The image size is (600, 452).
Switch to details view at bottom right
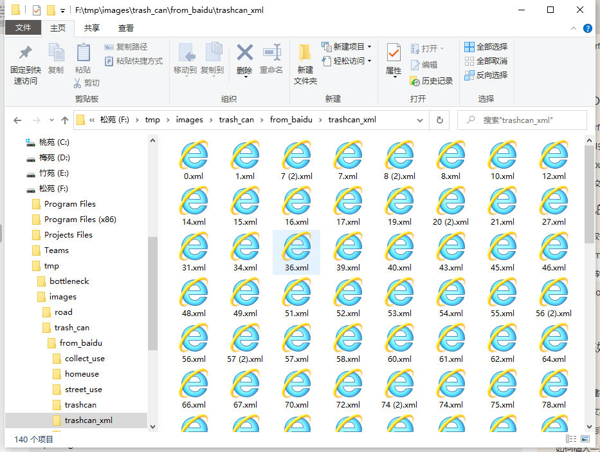(x=571, y=438)
